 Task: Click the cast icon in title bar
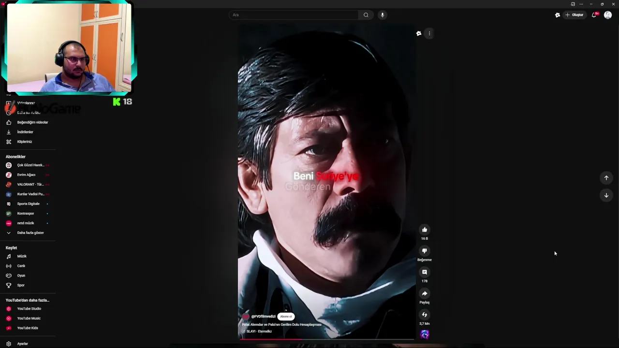point(573,4)
